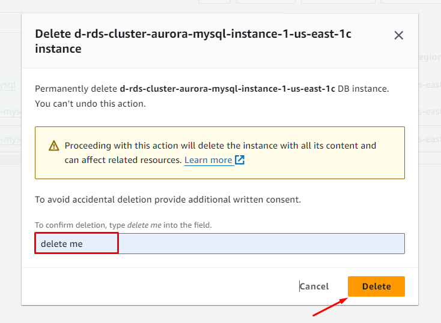Click the dialog title 'Delete d-rds-cluster-aurora-mysql' heading
Screen dimensions: 441x323
coord(193,41)
